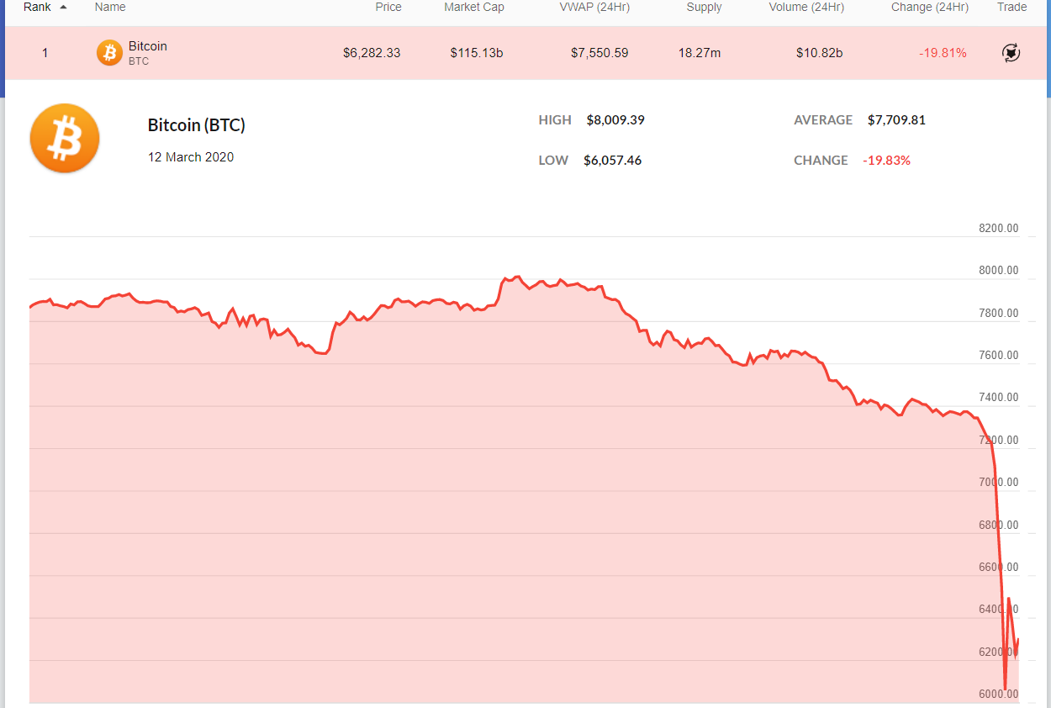
Task: Sort by Rank using the ascending arrow
Action: click(63, 7)
